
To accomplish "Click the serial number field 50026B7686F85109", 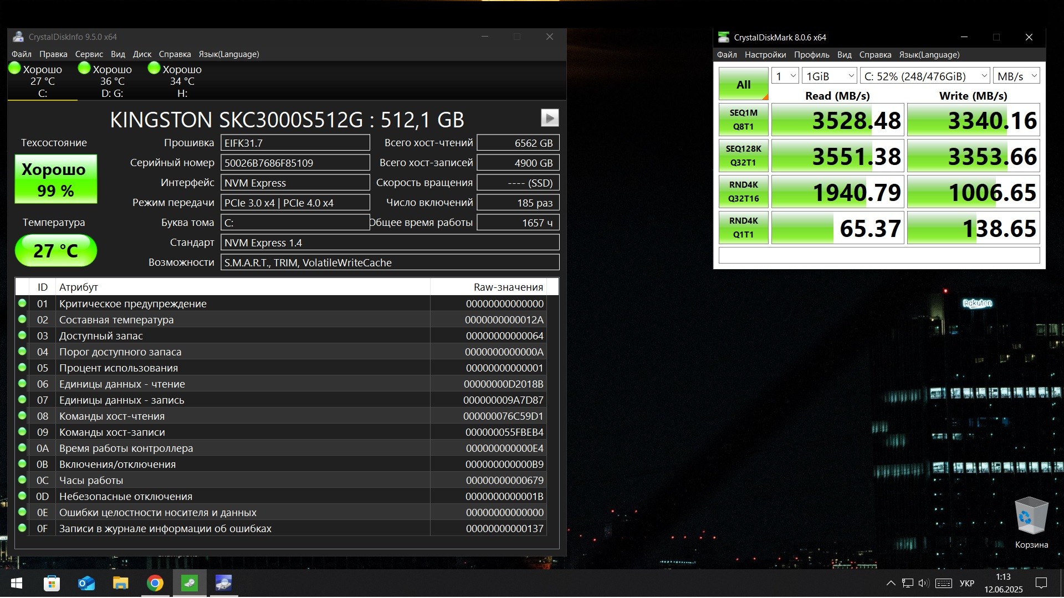I will point(295,163).
